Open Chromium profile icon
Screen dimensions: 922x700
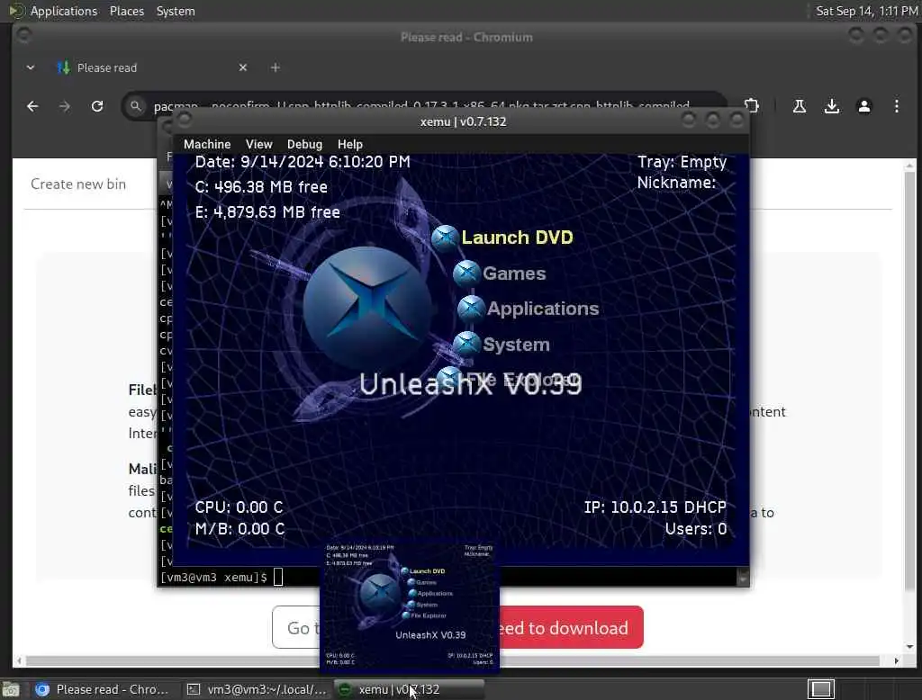coord(863,106)
